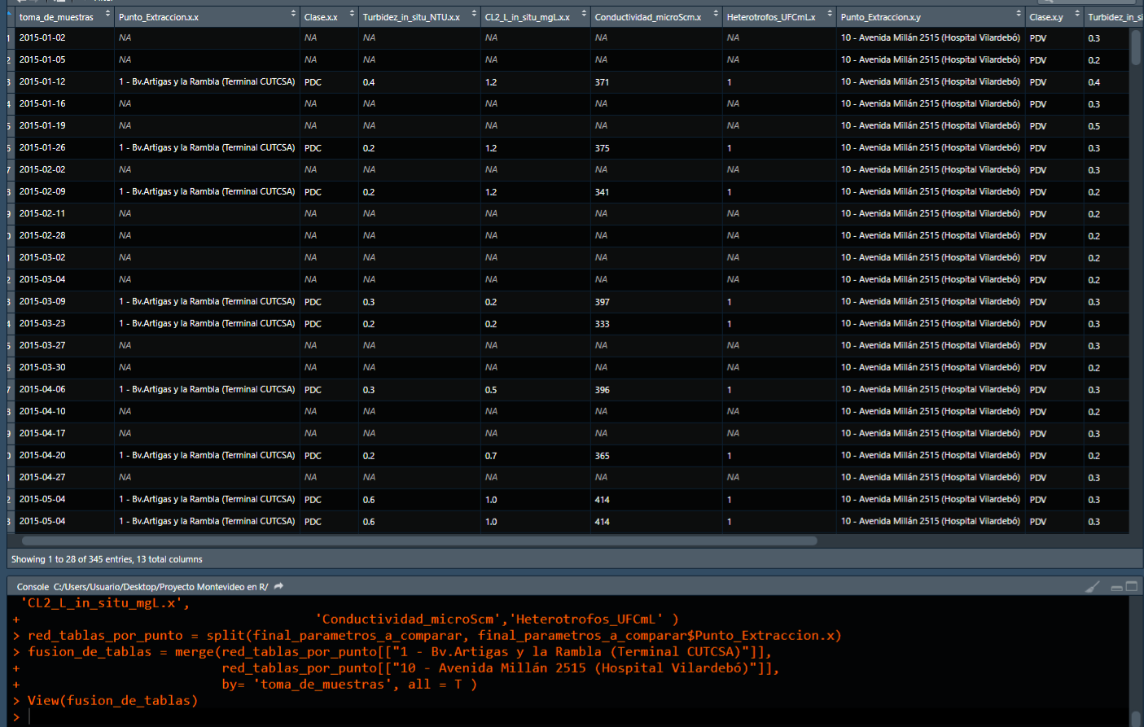Open the console working directory arrow
This screenshot has height=727, width=1144.
[x=279, y=586]
